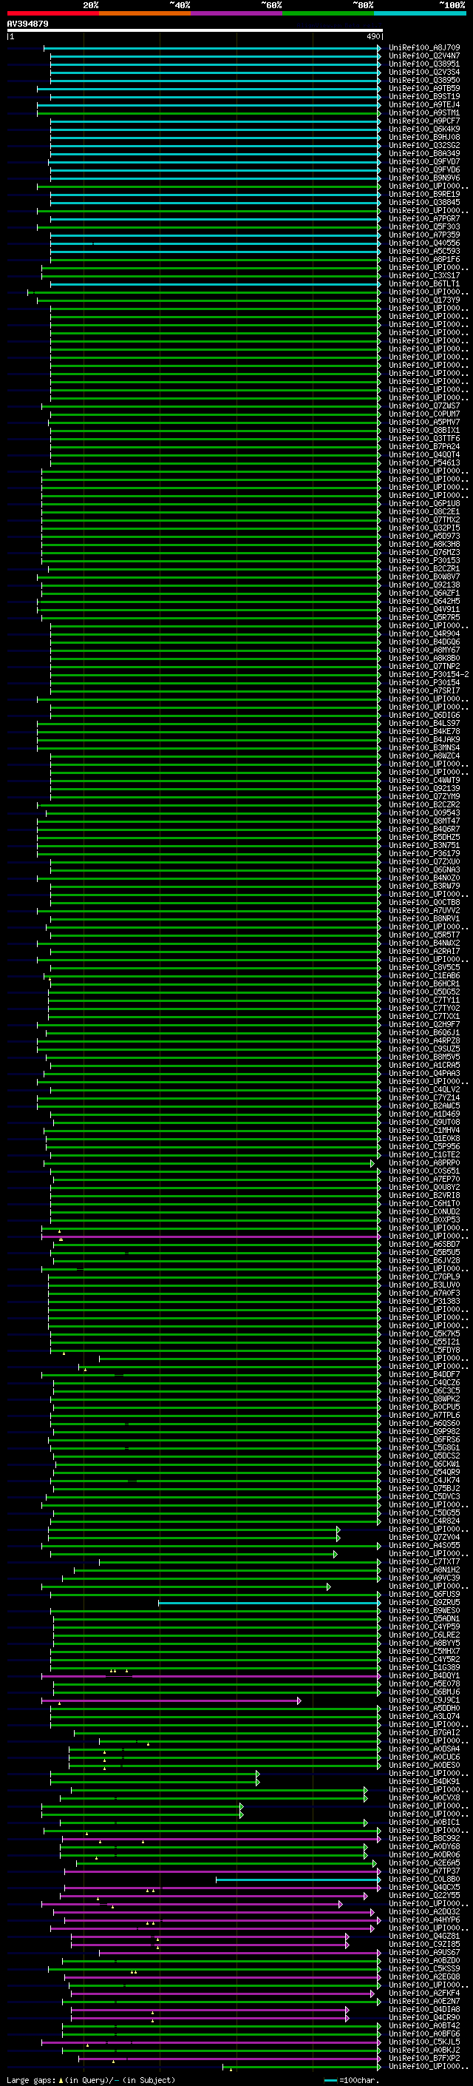Click label UniRef100_C0L8B0
This screenshot has height=2086, width=473.
coord(424,1879)
